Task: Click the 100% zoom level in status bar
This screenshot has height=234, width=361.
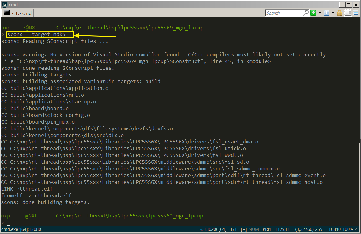Action: coord(348,229)
